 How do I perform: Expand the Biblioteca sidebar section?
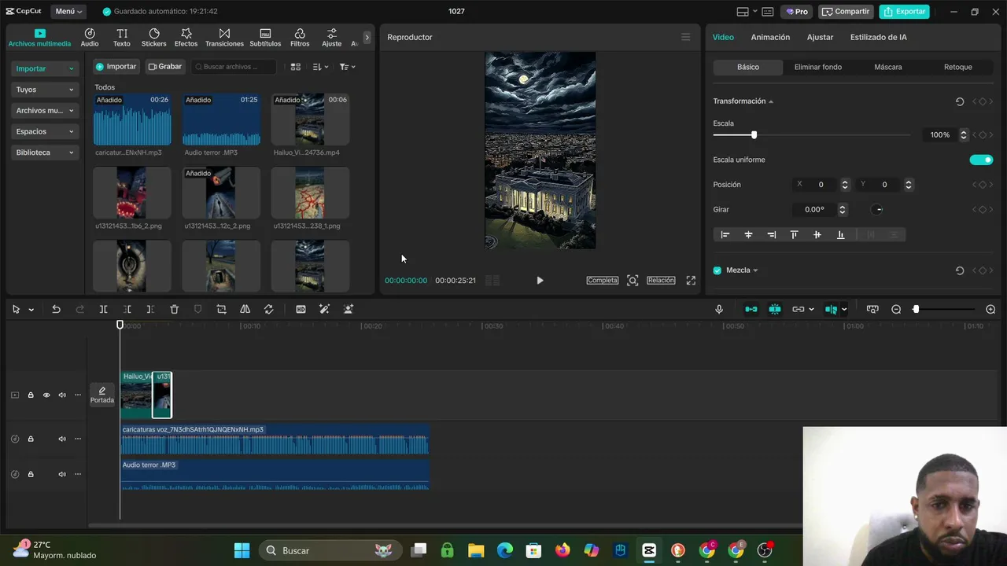tap(46, 153)
